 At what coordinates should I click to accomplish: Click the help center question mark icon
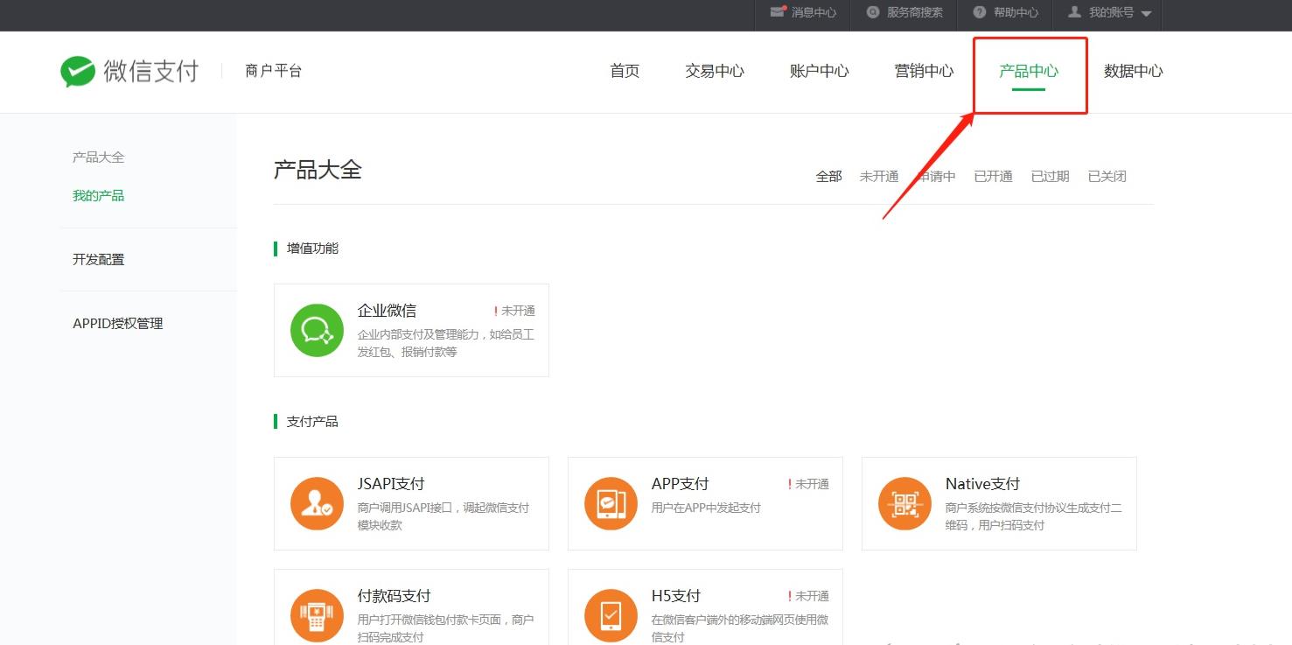click(980, 12)
